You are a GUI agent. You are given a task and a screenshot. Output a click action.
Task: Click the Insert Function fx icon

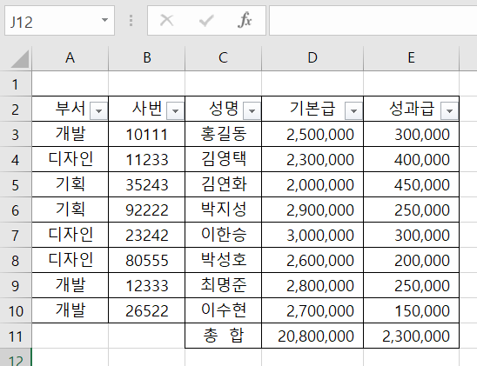[245, 20]
